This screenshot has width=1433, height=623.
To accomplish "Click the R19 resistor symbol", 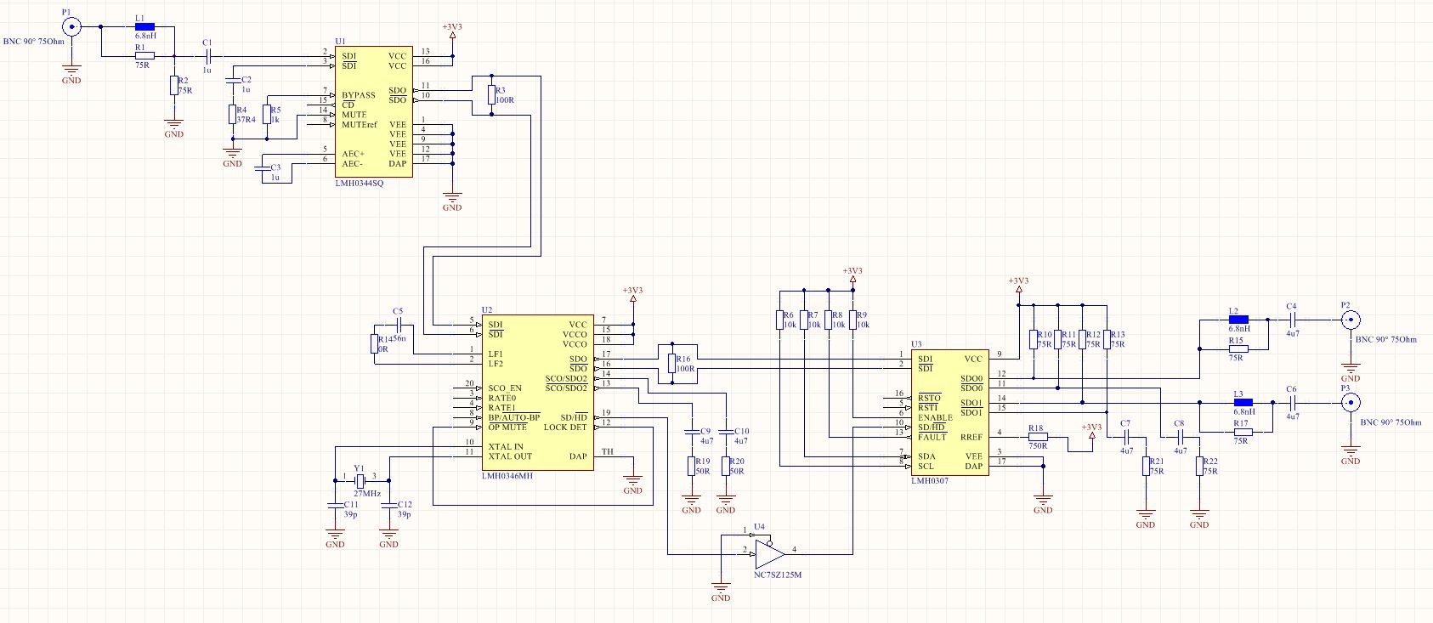I will (691, 466).
